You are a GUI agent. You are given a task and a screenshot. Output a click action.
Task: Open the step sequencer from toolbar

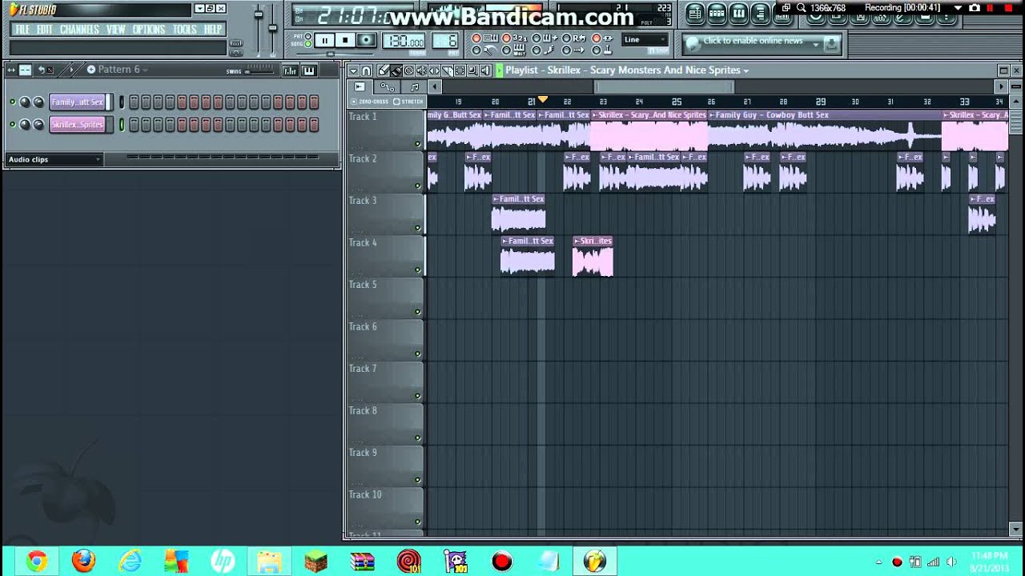pyautogui.click(x=717, y=13)
